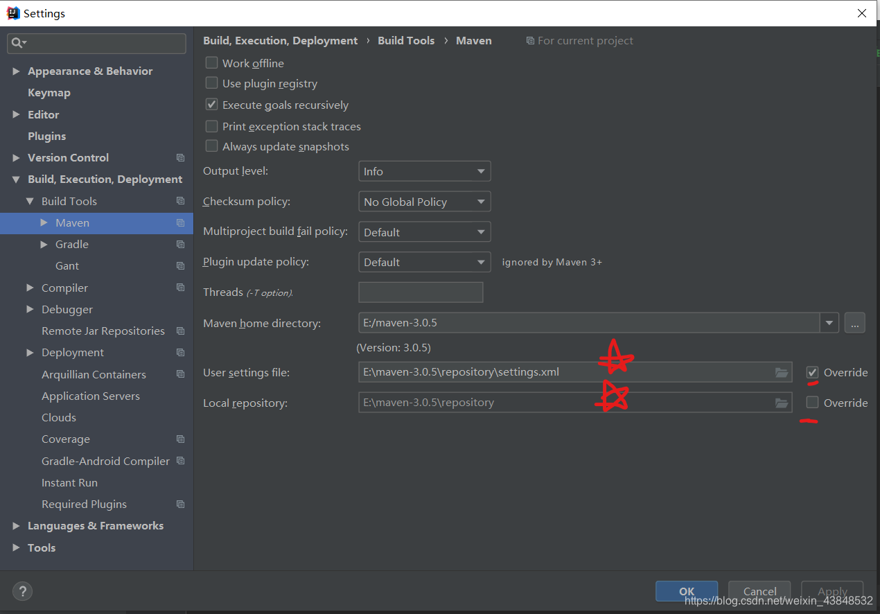Expand the Version Control tree node
Image resolution: width=880 pixels, height=614 pixels.
click(16, 158)
